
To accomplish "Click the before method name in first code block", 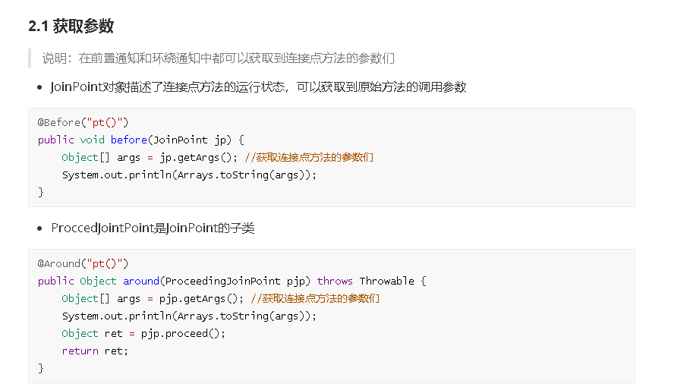I will (128, 140).
